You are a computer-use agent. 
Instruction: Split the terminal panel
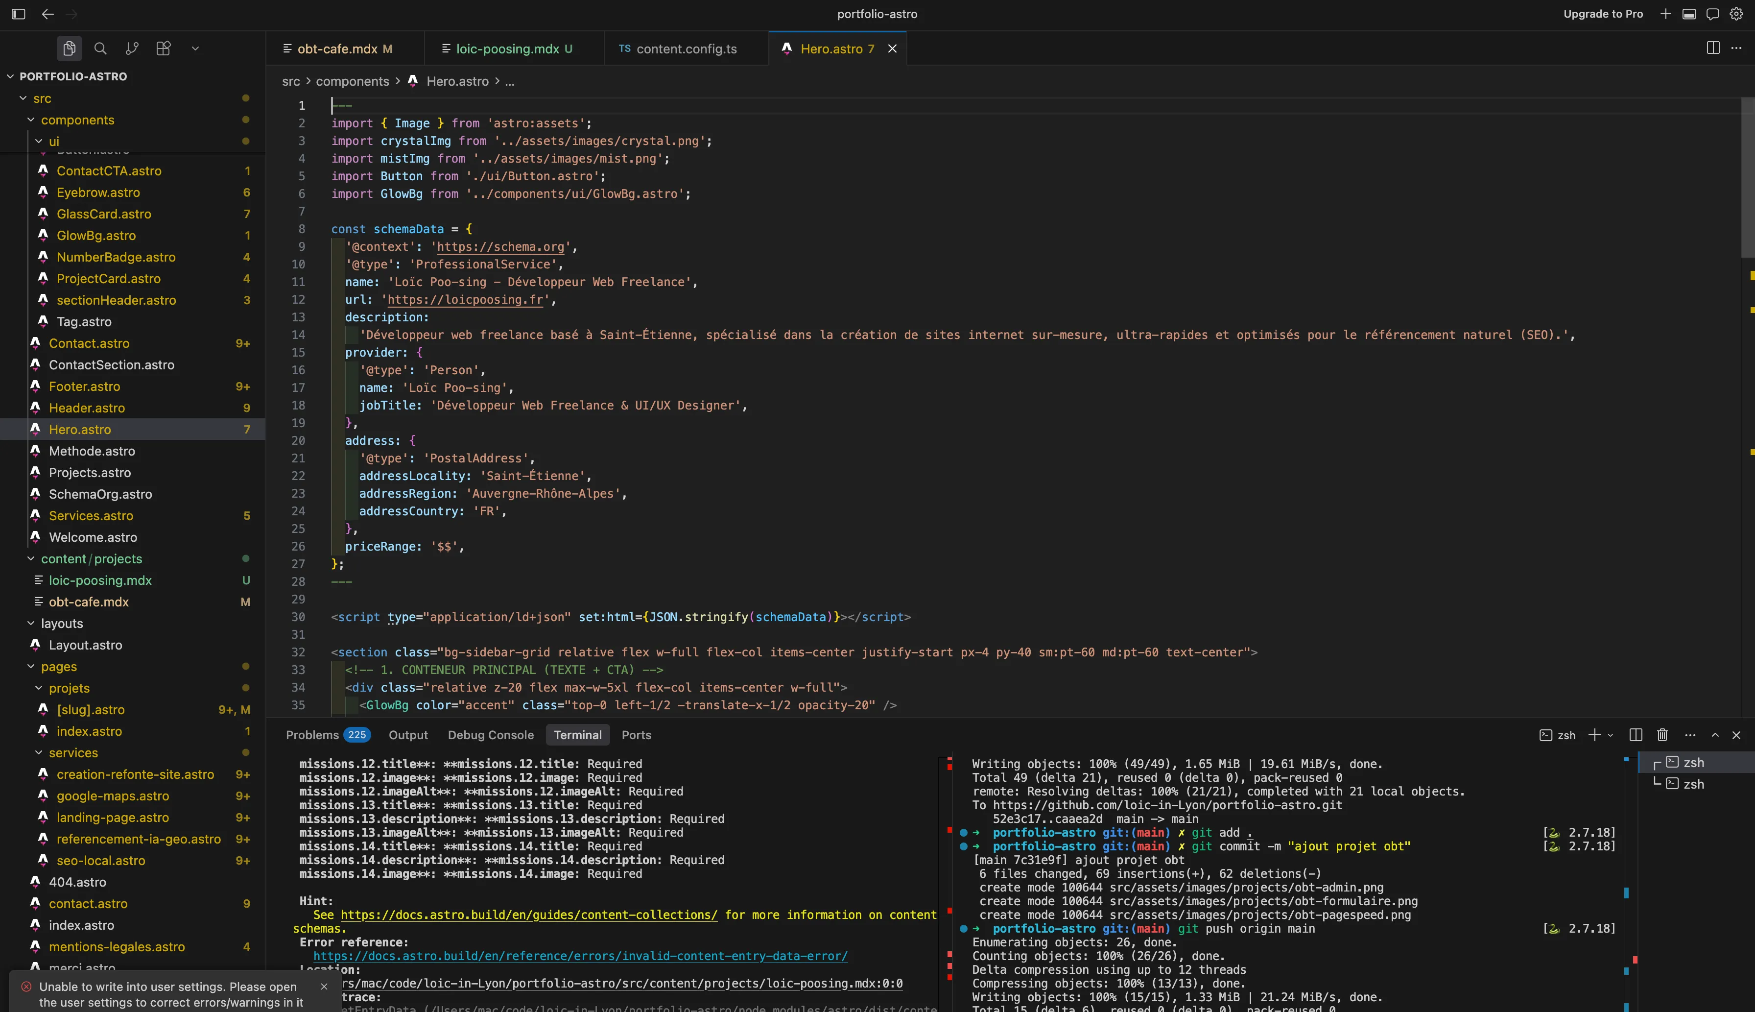[1636, 735]
